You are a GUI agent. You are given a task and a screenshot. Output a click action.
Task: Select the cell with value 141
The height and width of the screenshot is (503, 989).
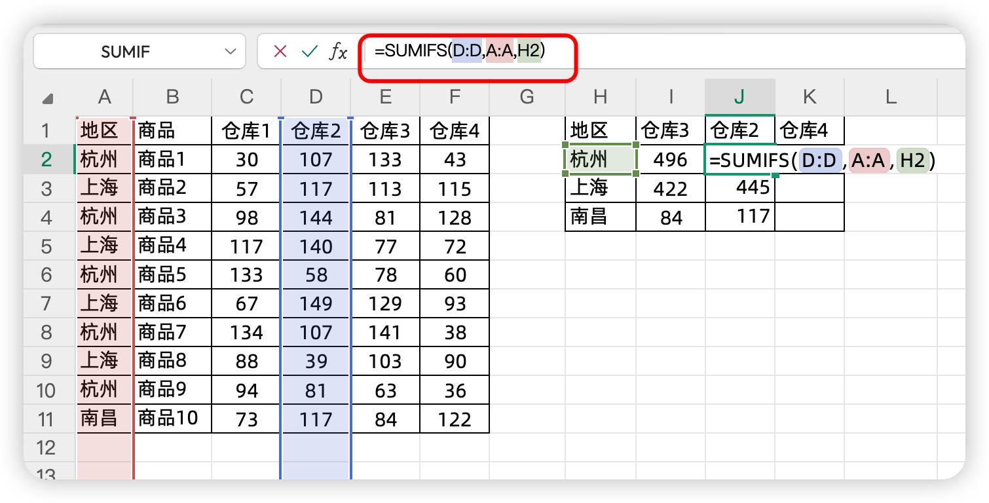tap(385, 333)
